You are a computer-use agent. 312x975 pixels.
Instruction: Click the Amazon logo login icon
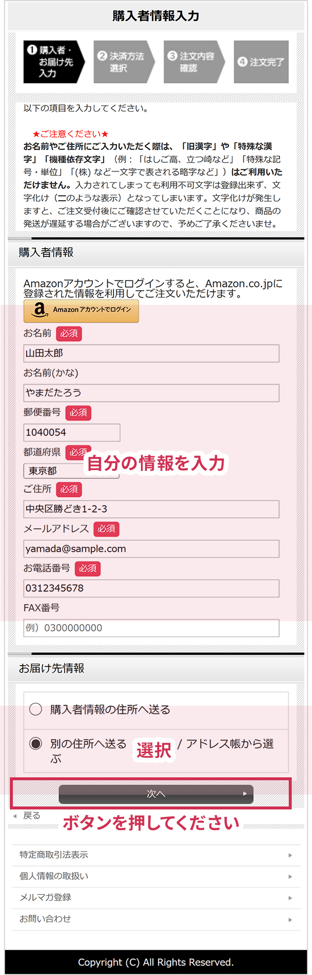[x=40, y=310]
